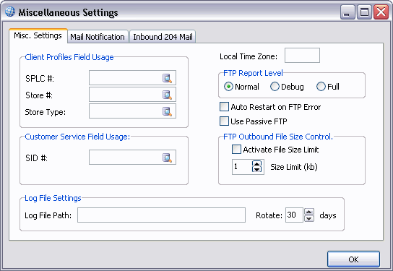Click the Log File Path input field
The width and height of the screenshot is (393, 271).
click(161, 215)
